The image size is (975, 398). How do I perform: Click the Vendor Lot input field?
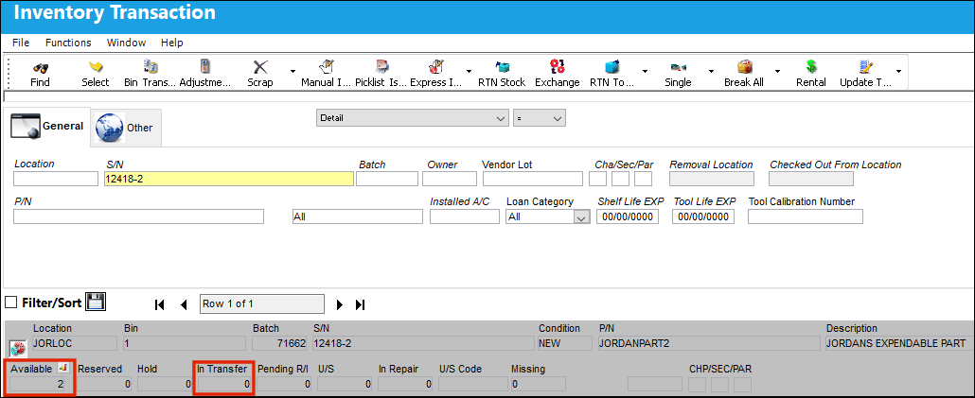[x=532, y=179]
